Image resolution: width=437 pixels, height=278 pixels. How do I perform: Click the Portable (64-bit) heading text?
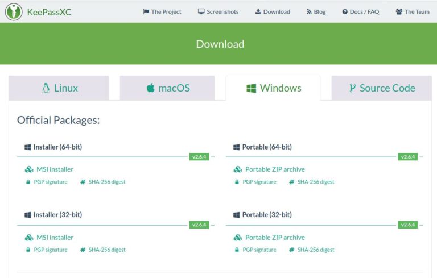coord(267,147)
